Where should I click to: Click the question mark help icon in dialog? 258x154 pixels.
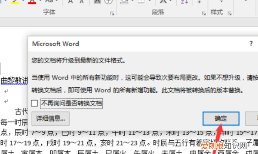251,44
